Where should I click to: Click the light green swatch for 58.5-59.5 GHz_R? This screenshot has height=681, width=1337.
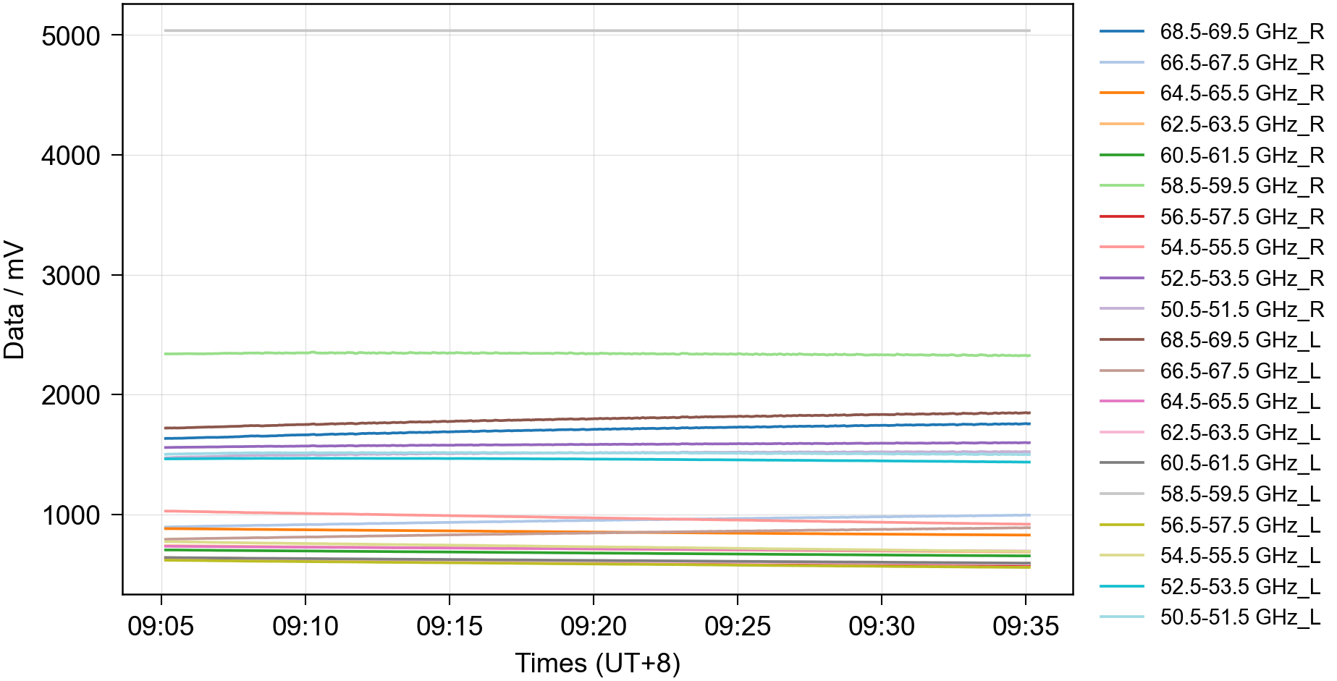pyautogui.click(x=1121, y=186)
